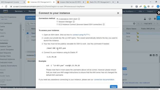Open browser profile avatar icon

158,6
